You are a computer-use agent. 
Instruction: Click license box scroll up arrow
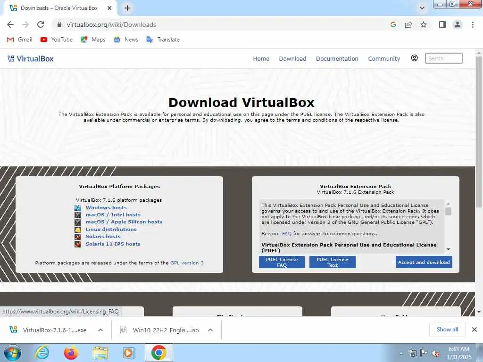coord(448,204)
